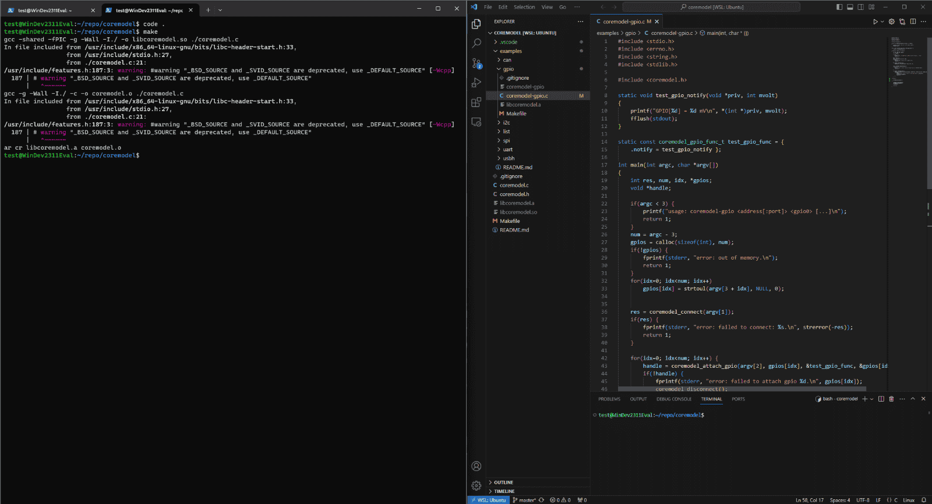Viewport: 932px width, 504px height.
Task: Open the new terminal launch profile dropdown
Action: [x=872, y=399]
